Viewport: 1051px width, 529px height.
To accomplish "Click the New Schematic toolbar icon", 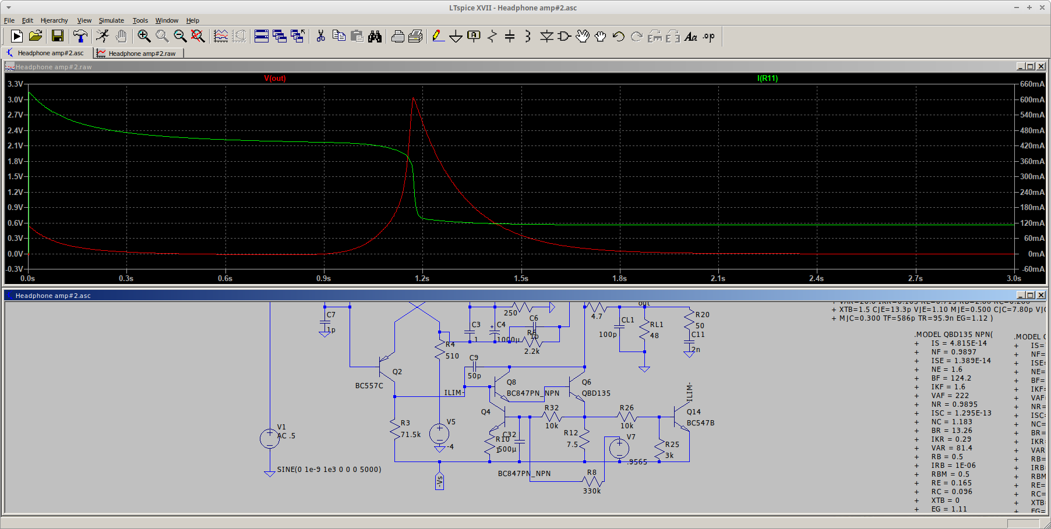I will [x=17, y=36].
